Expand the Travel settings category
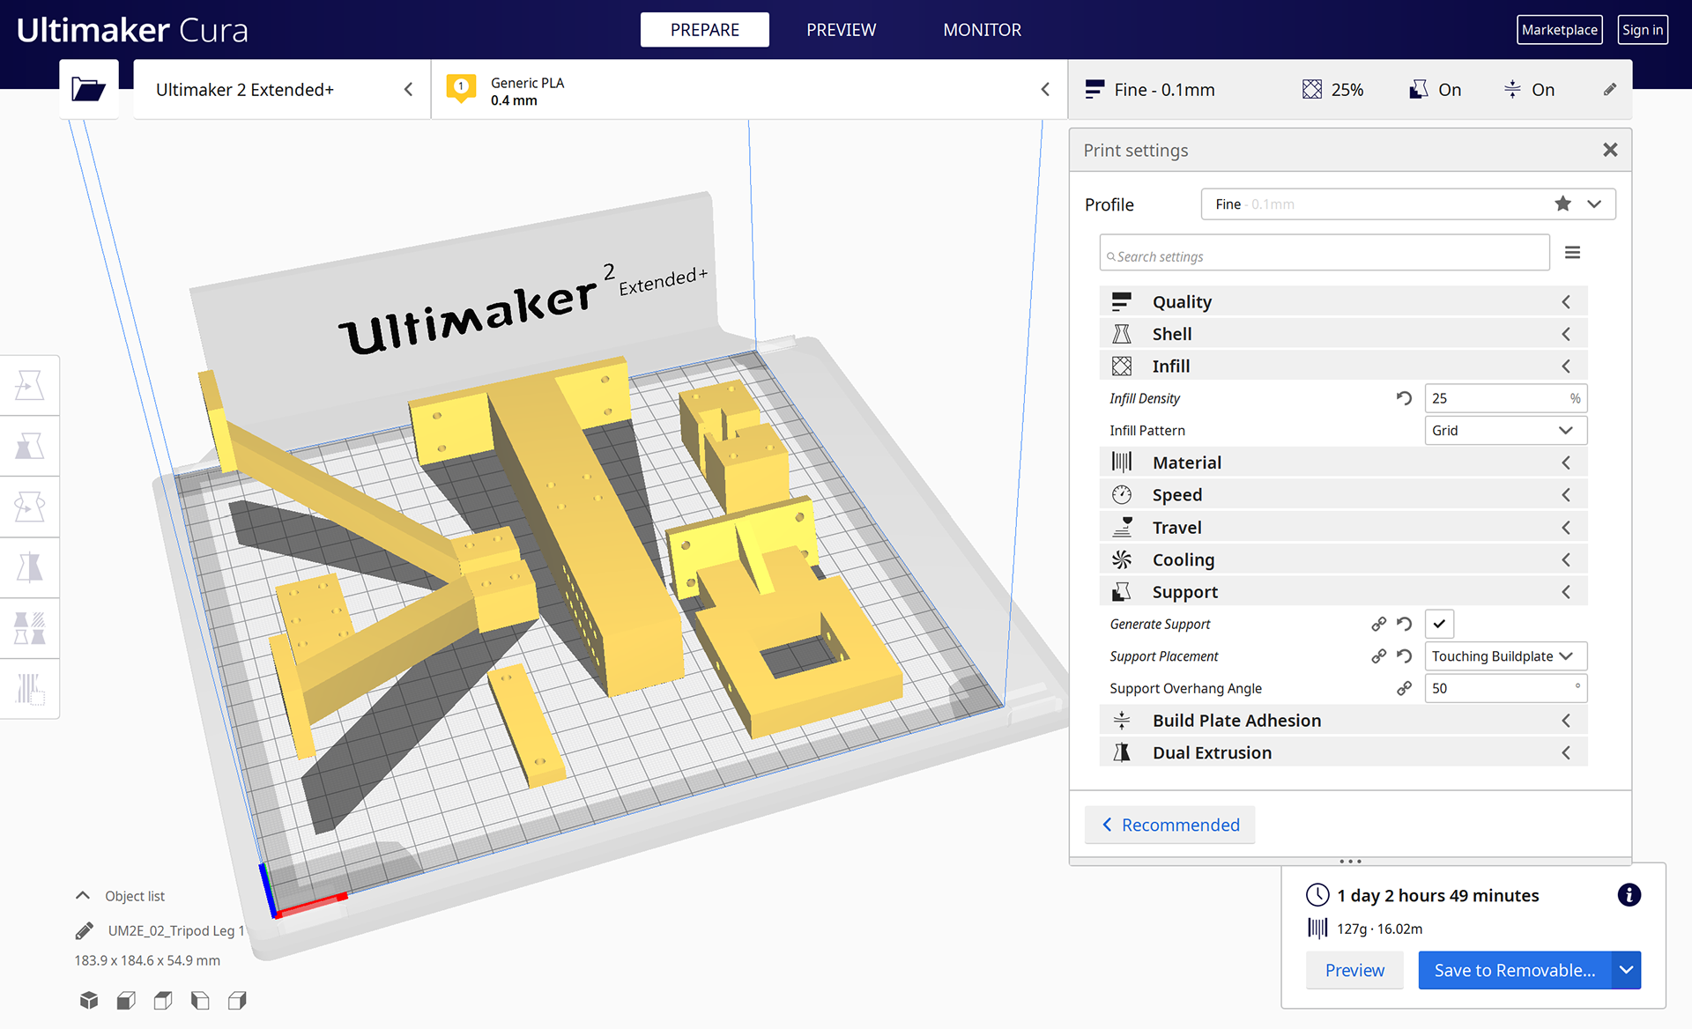This screenshot has width=1692, height=1029. [1343, 527]
